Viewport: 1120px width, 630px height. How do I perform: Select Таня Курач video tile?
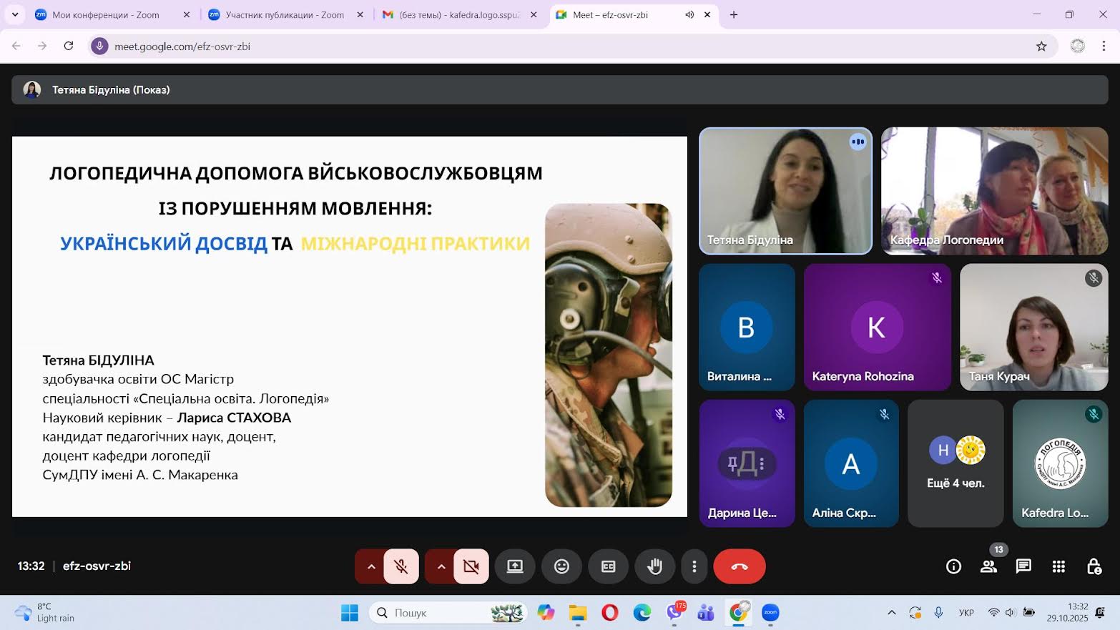coord(1033,327)
